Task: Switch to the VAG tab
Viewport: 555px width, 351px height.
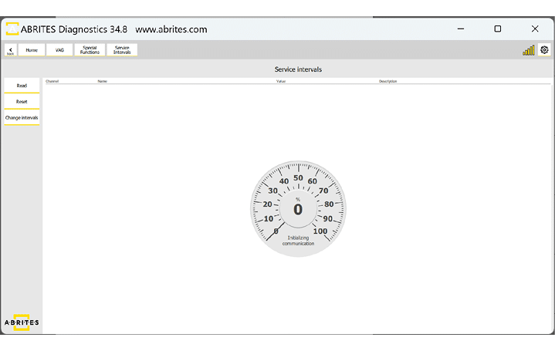Action: pos(59,50)
